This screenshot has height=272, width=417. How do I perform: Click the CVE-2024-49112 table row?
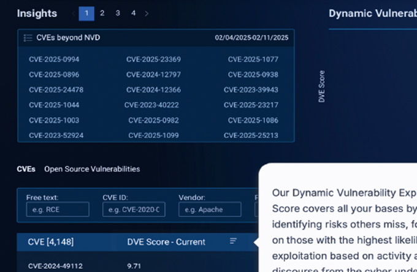pos(56,266)
